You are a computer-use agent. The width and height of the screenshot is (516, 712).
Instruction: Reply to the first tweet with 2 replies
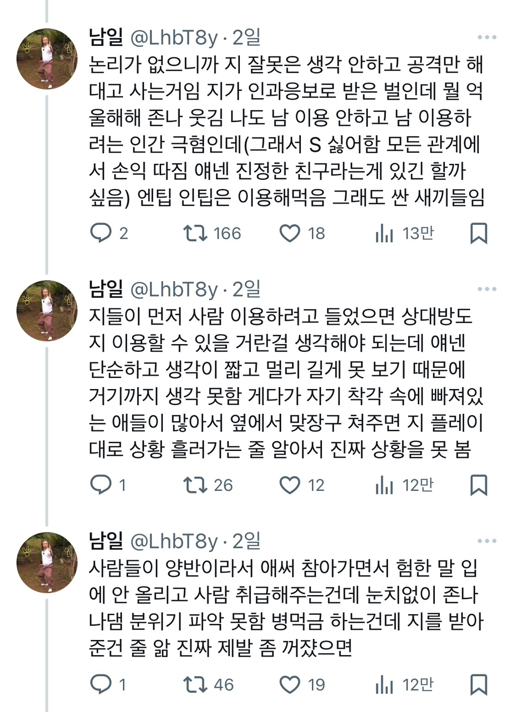point(101,233)
